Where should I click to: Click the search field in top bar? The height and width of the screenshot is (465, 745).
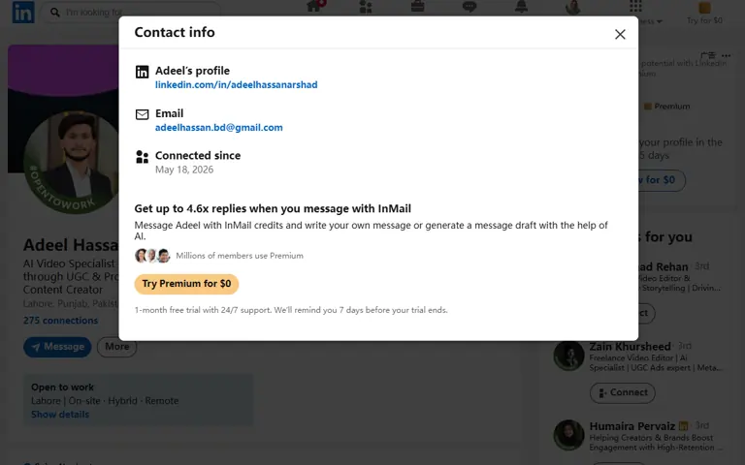pyautogui.click(x=131, y=12)
